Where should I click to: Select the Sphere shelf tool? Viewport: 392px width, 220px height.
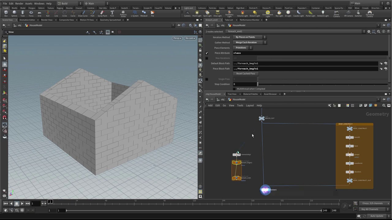click(14, 14)
